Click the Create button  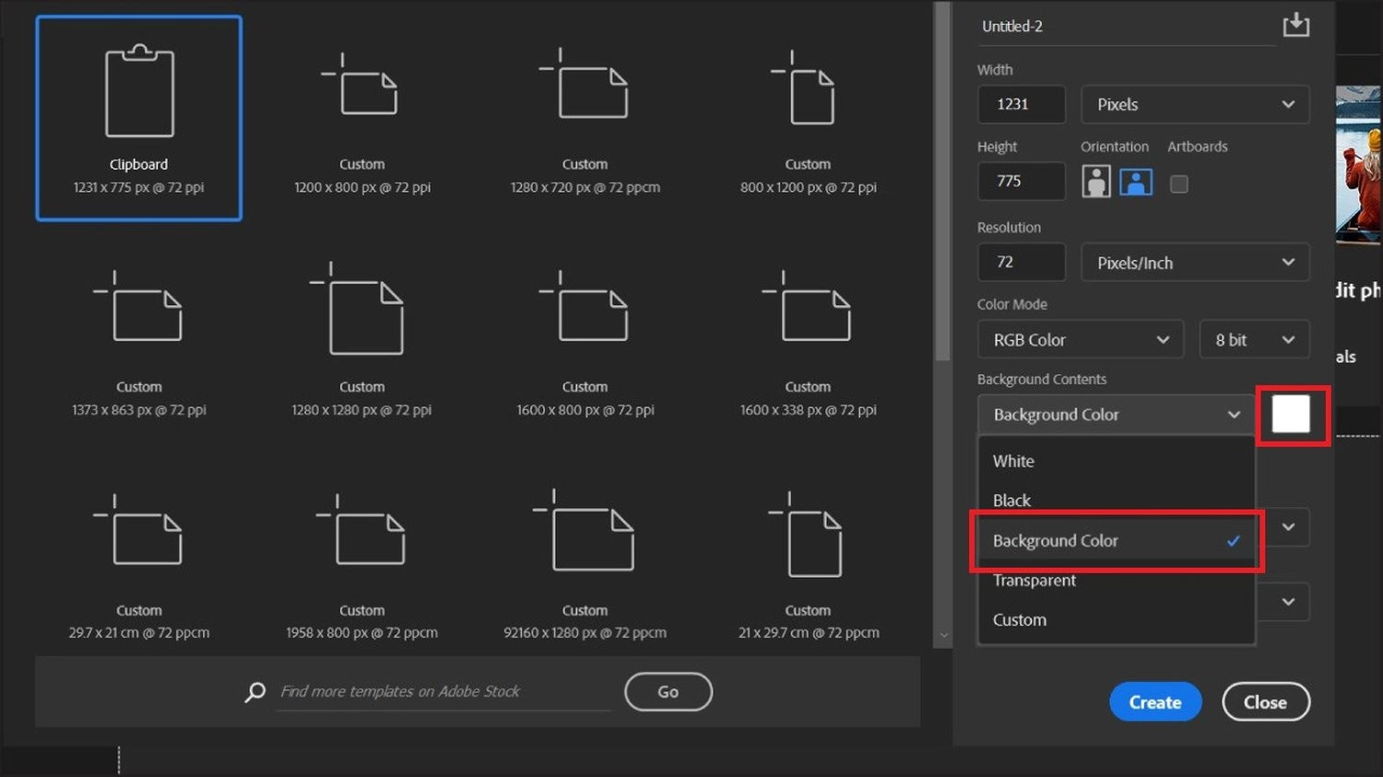click(x=1155, y=702)
